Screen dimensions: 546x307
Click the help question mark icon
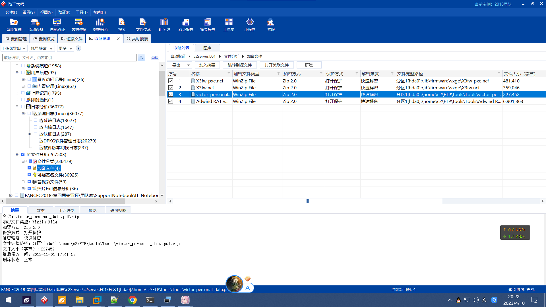pos(78,48)
